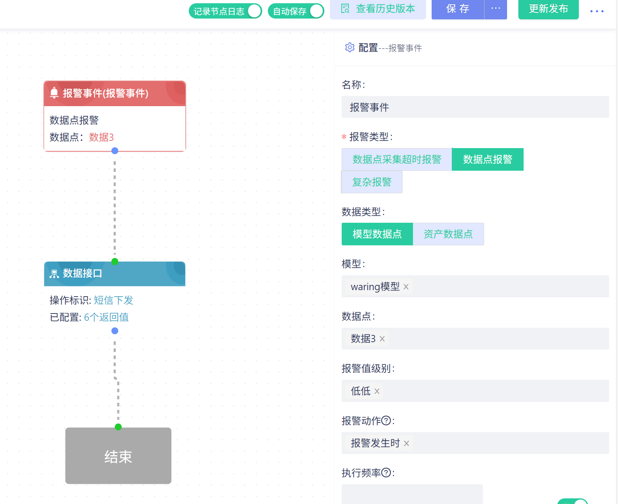Screen dimensions: 618x504
Task: Click the history version document icon
Action: (345, 8)
